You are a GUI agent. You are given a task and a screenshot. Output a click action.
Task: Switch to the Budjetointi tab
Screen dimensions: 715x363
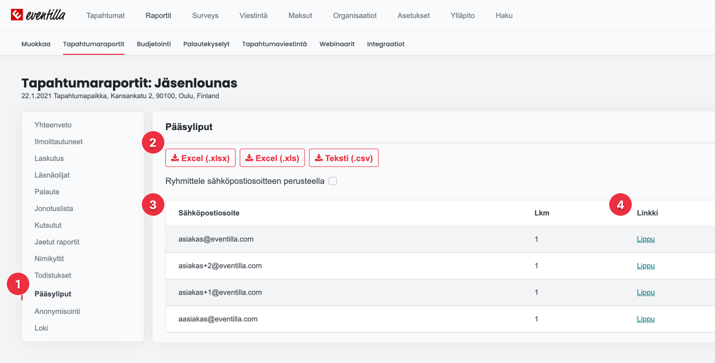point(154,44)
